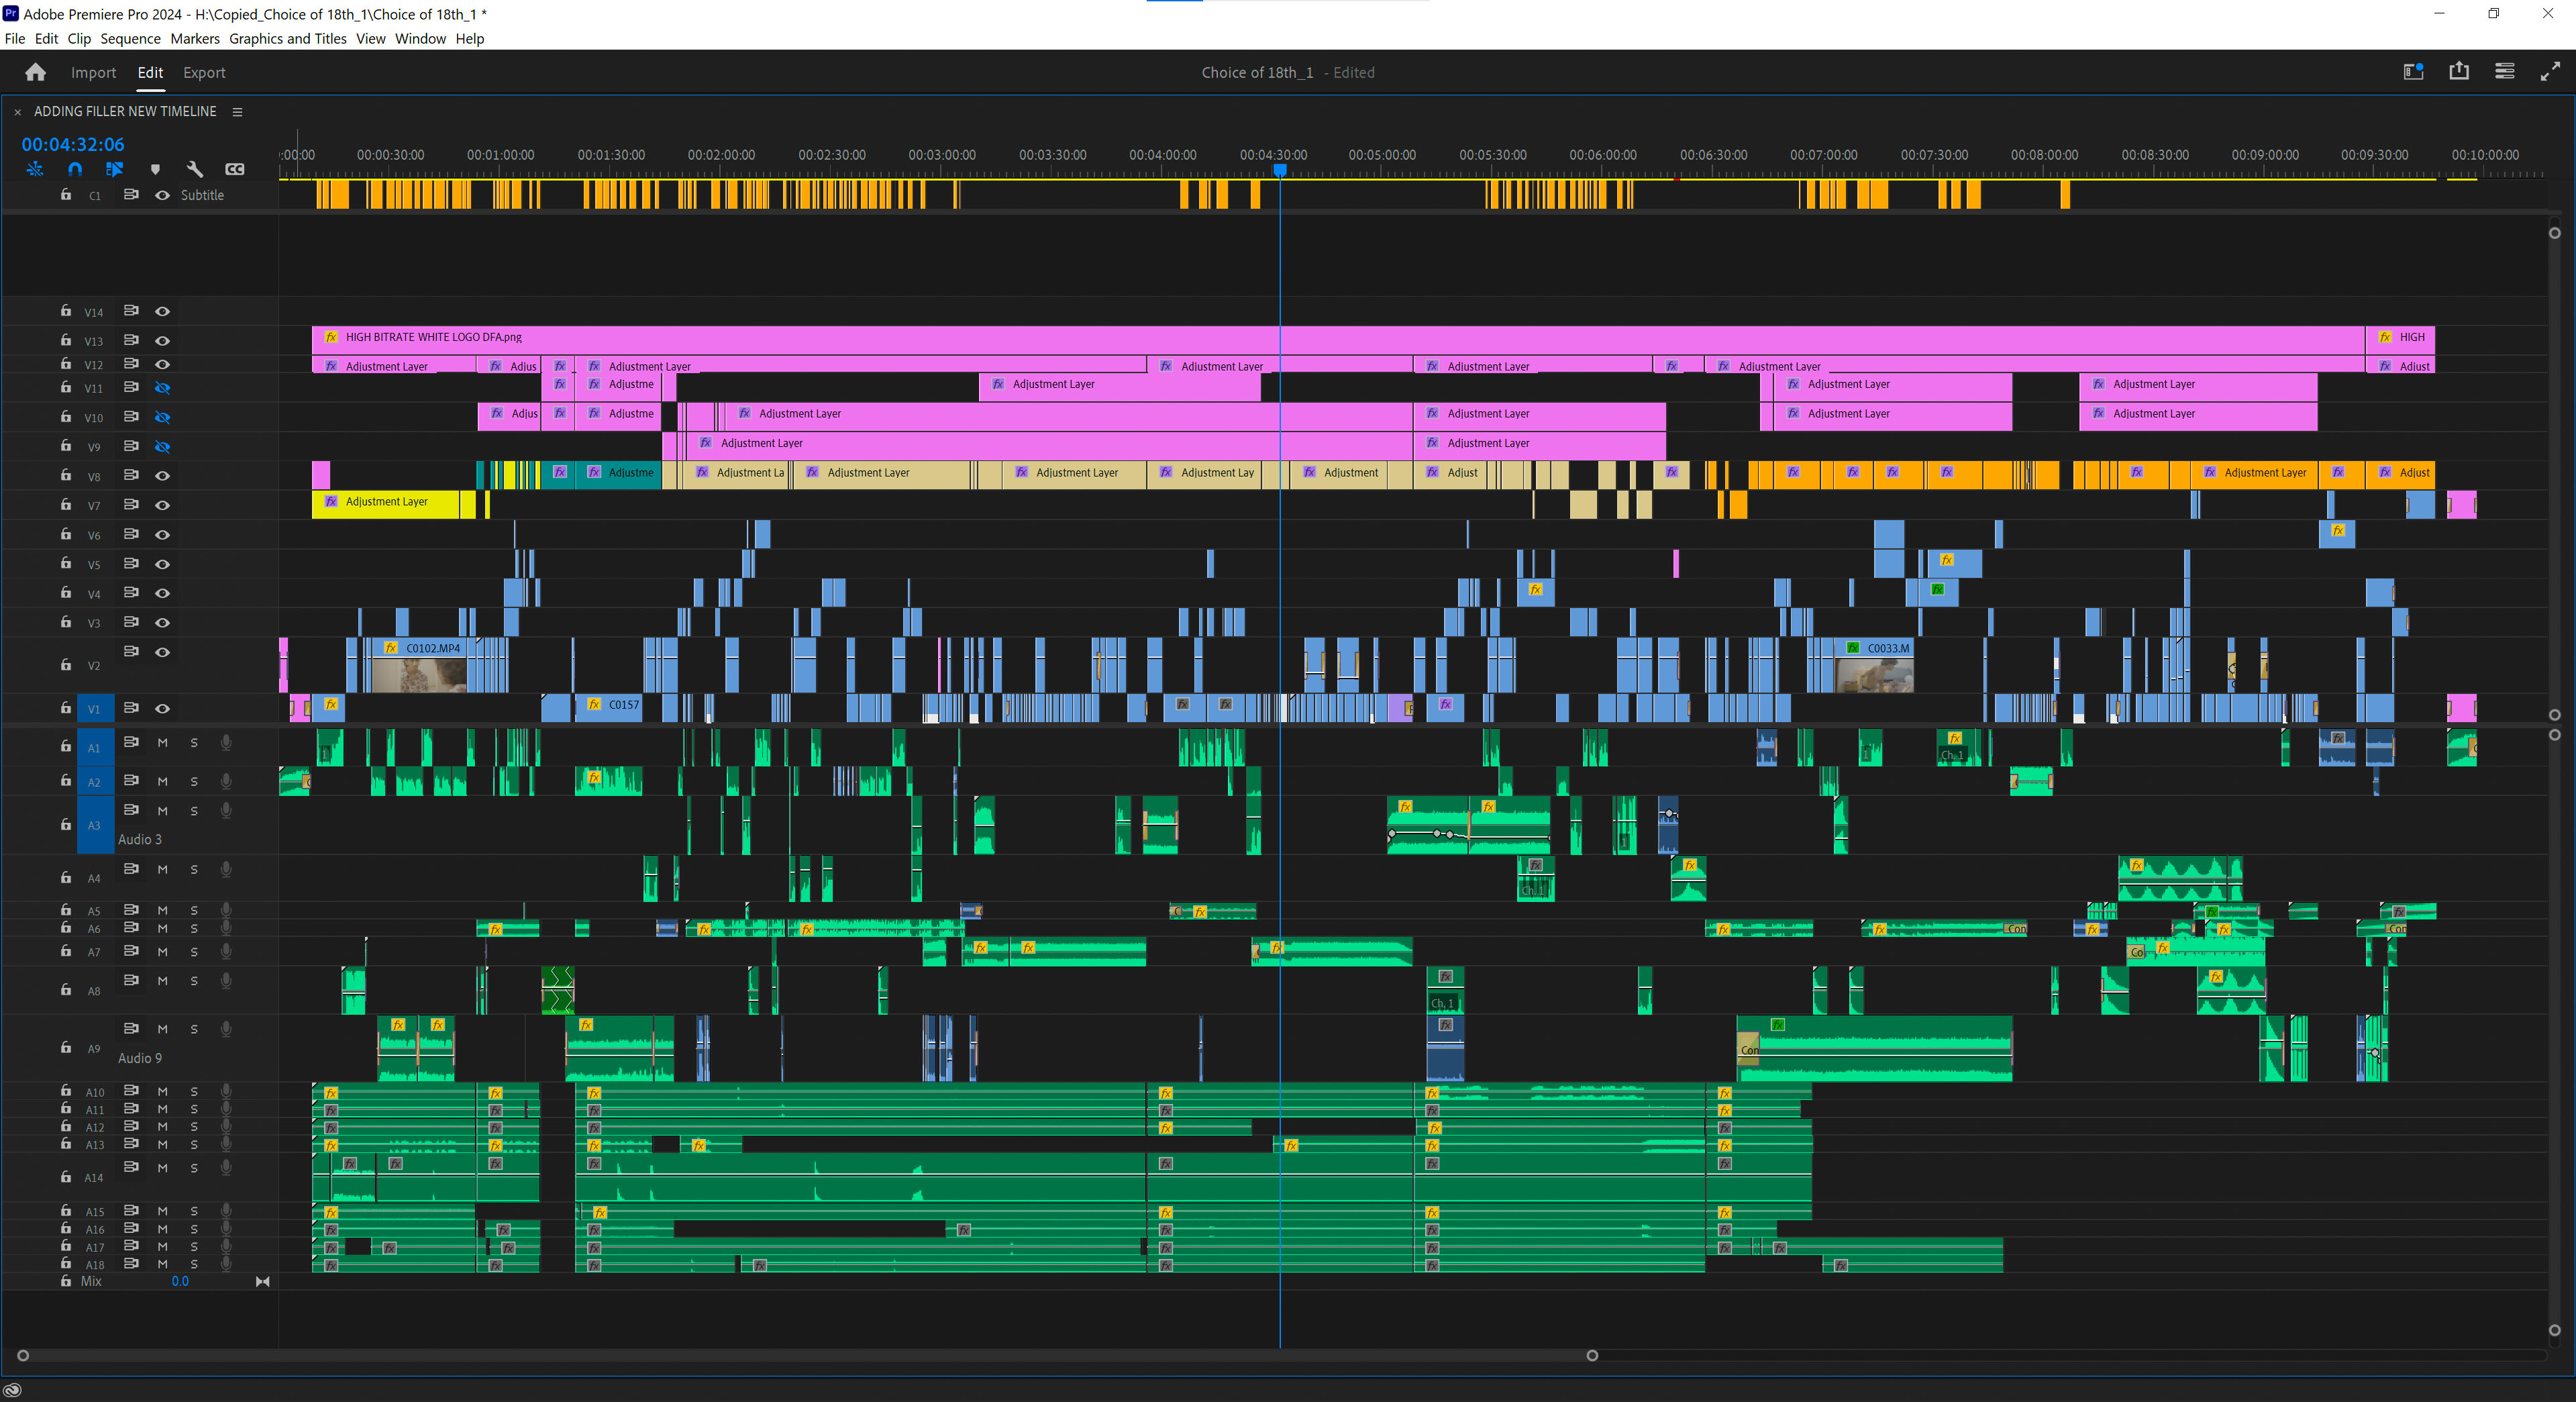Open the File menu
Screen dimensions: 2576x1402
[x=15, y=38]
